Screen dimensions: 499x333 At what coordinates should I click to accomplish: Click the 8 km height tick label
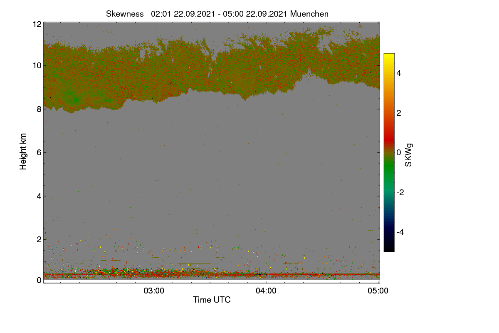pyautogui.click(x=39, y=109)
